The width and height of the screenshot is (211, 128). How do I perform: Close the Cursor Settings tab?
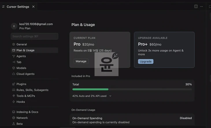[33, 7]
